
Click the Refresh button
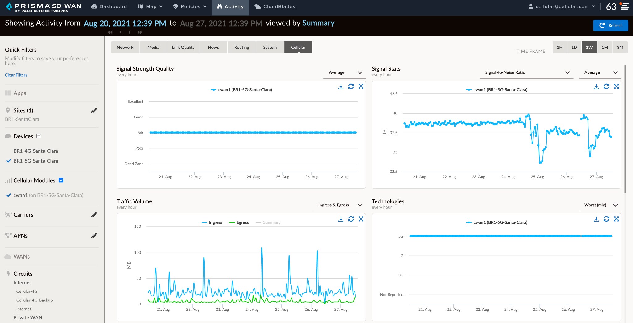pos(611,25)
